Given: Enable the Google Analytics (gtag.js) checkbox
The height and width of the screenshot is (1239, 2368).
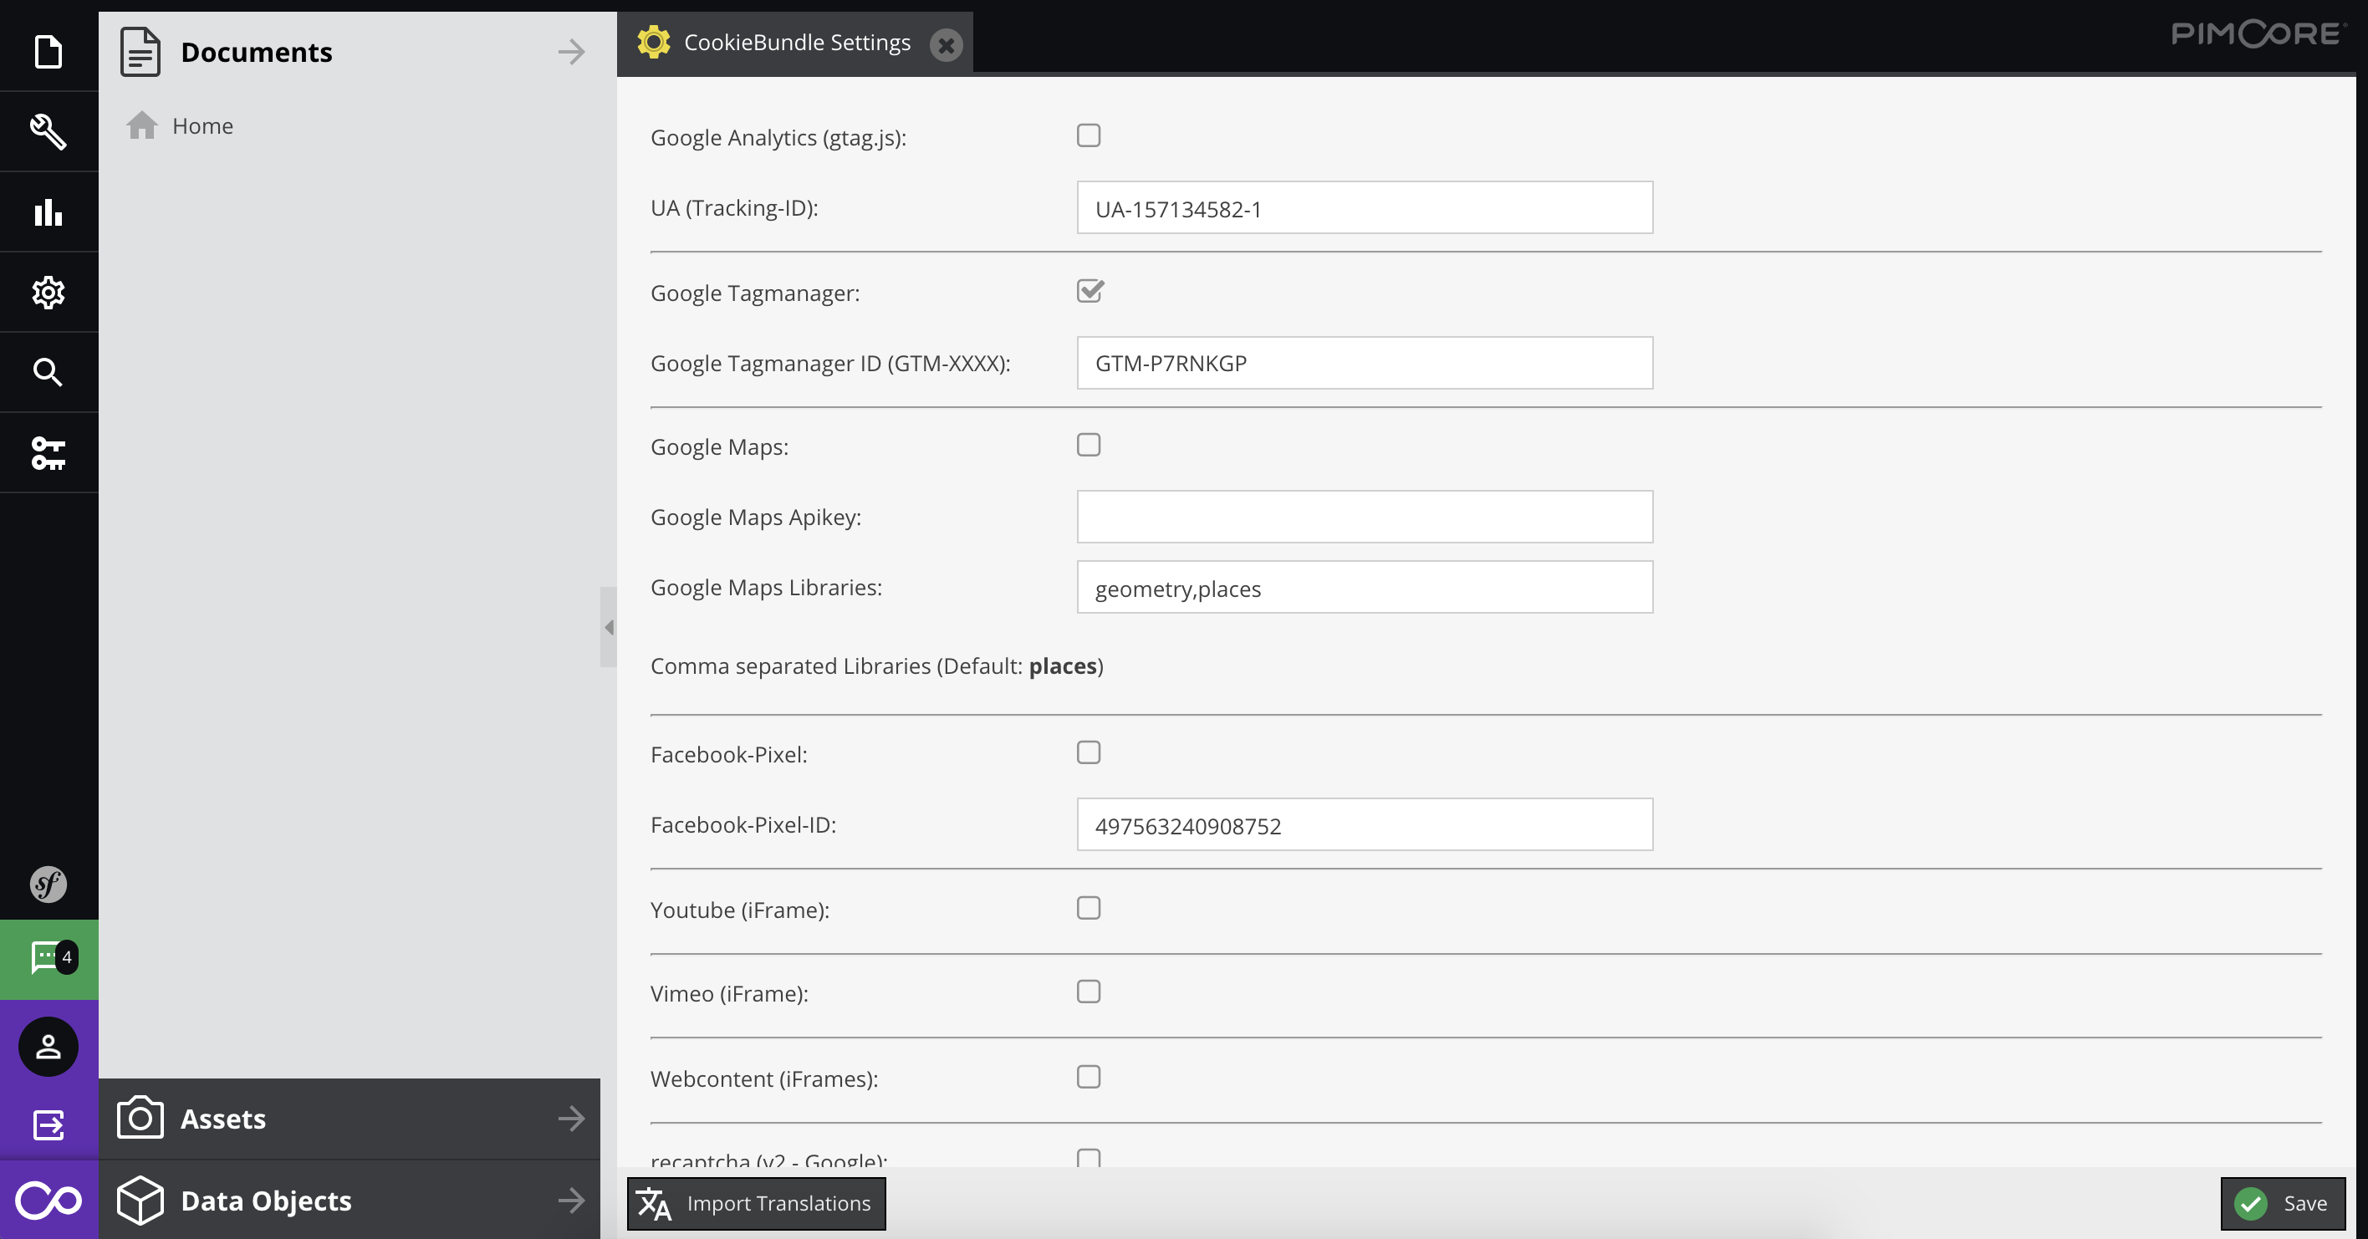Looking at the screenshot, I should pyautogui.click(x=1089, y=136).
